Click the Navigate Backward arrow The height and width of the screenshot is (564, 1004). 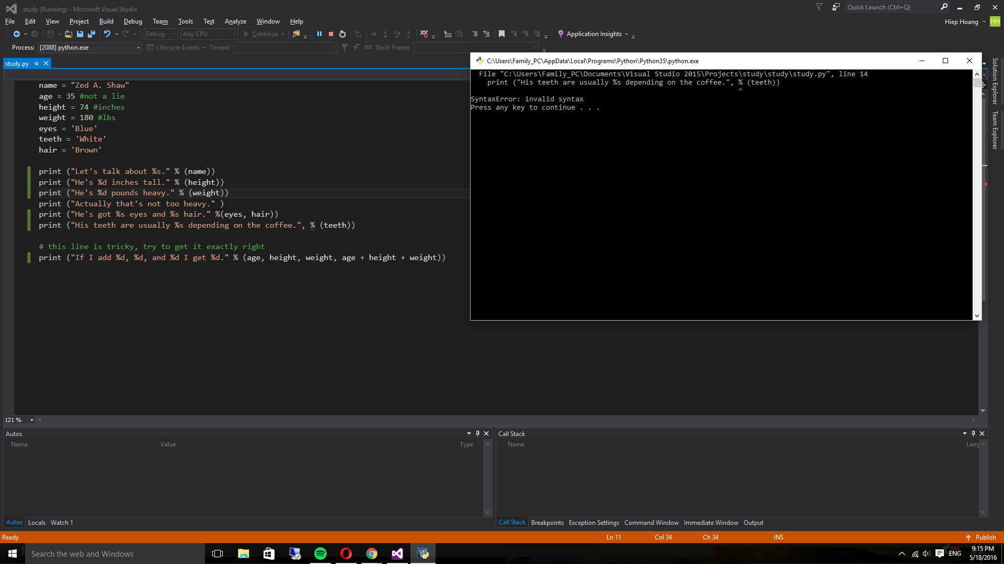17,34
